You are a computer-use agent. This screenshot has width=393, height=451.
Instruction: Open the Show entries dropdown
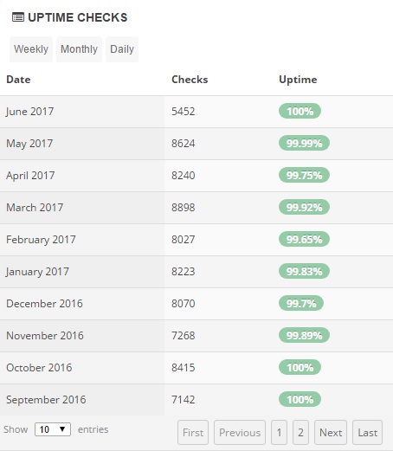click(x=53, y=429)
